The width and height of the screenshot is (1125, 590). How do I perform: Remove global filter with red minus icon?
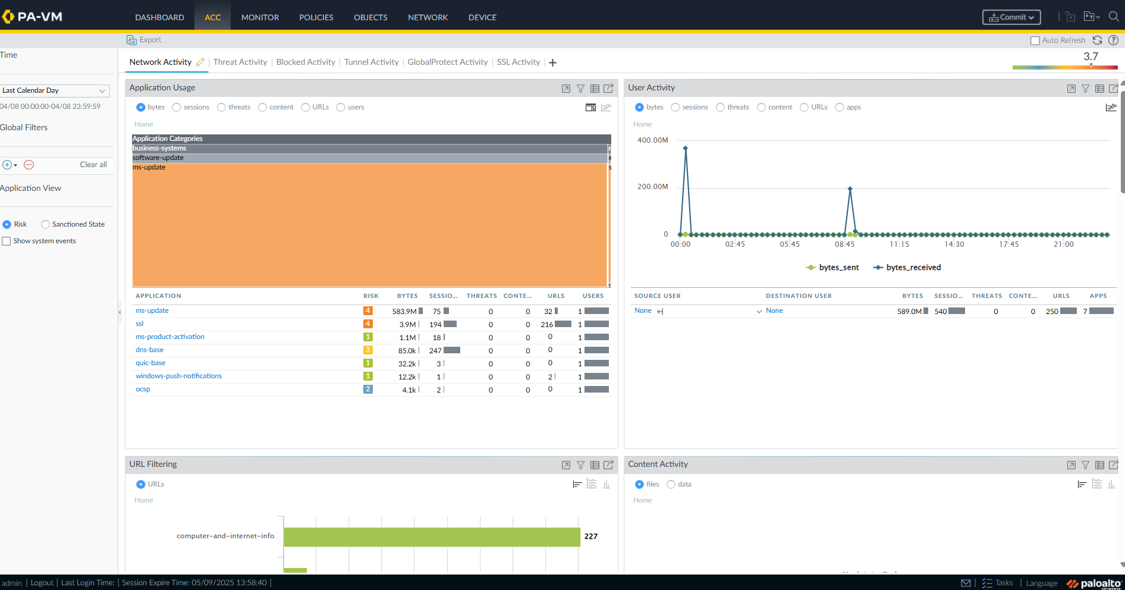click(29, 165)
